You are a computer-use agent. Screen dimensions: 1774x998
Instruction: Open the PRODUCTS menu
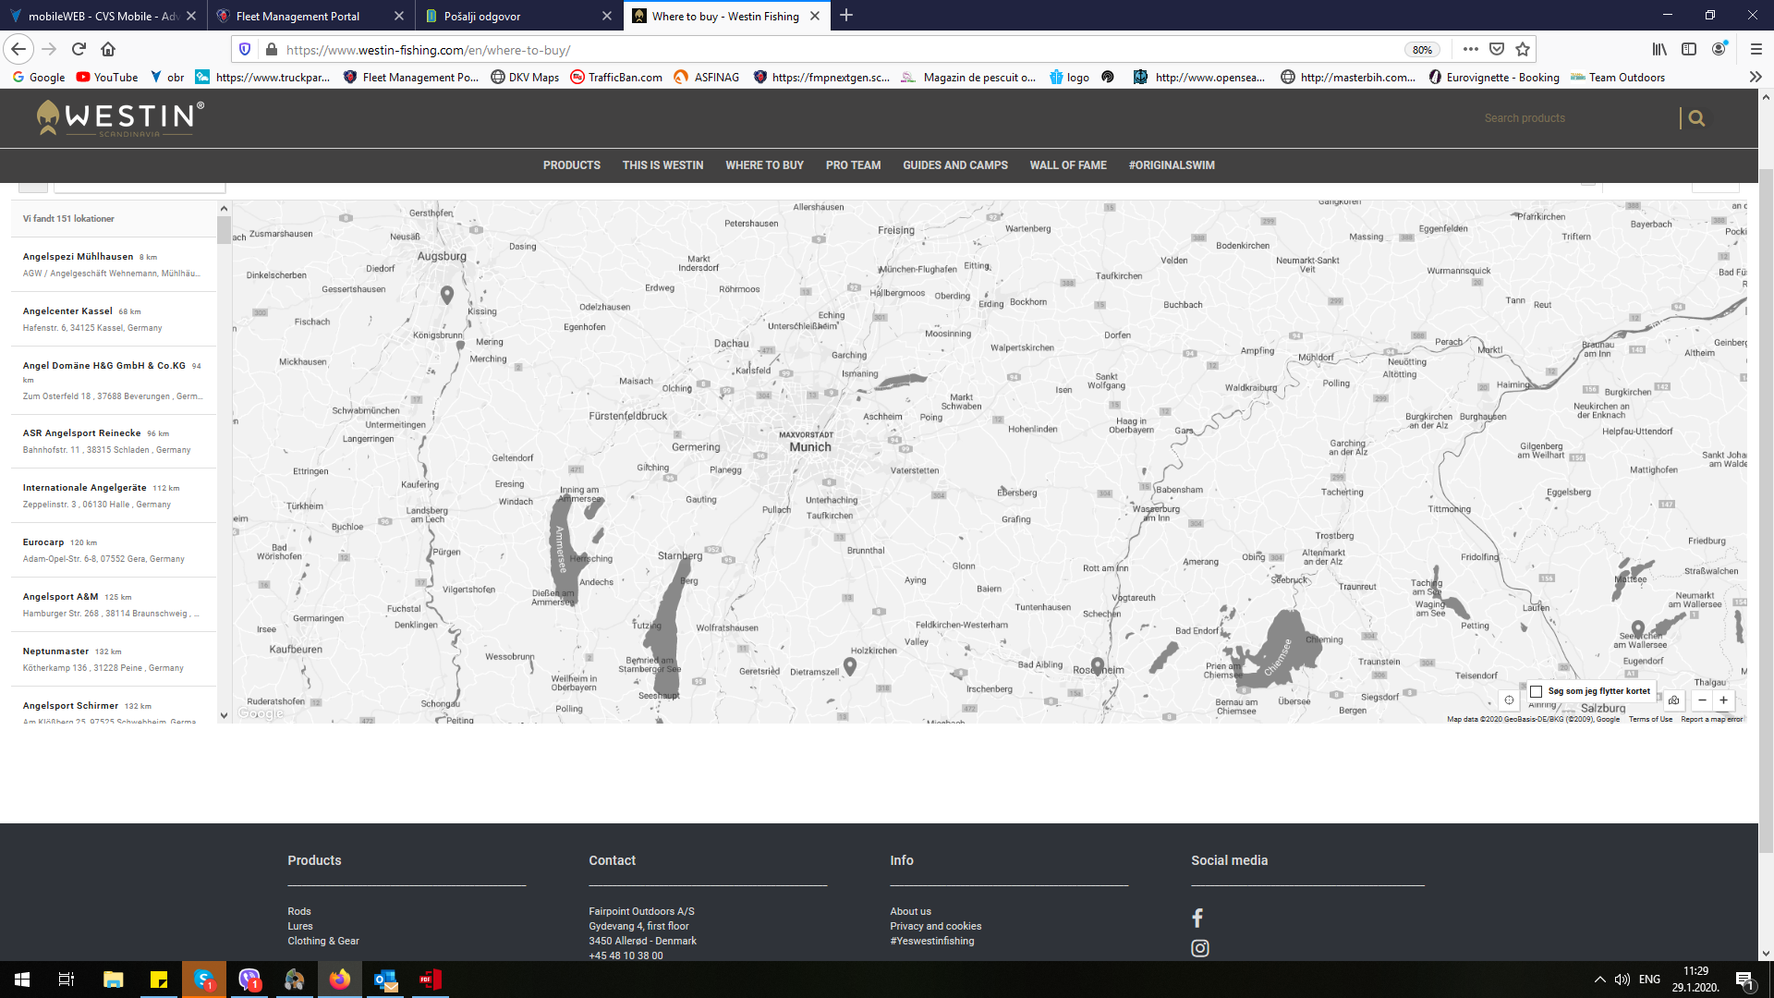click(x=571, y=165)
